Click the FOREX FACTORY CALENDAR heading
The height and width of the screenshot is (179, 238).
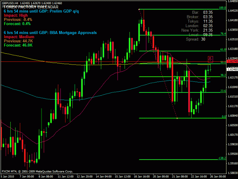tap(31, 7)
